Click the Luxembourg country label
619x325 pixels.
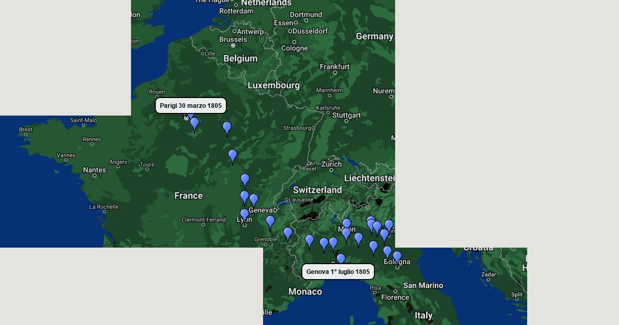[273, 85]
